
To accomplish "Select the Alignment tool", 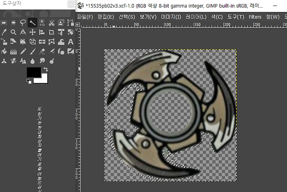I will (42, 32).
